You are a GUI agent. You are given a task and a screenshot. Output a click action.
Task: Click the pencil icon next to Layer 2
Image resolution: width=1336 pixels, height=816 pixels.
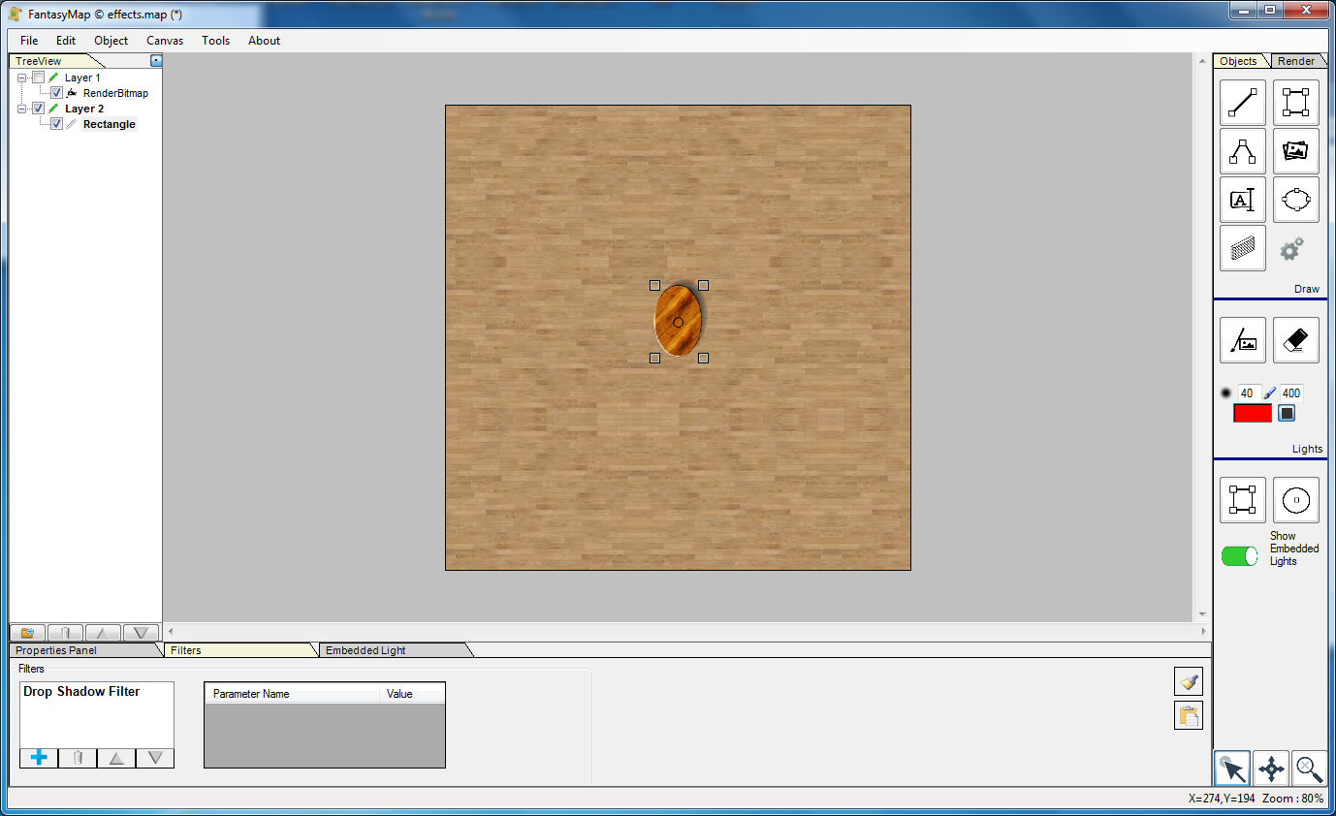pyautogui.click(x=54, y=109)
